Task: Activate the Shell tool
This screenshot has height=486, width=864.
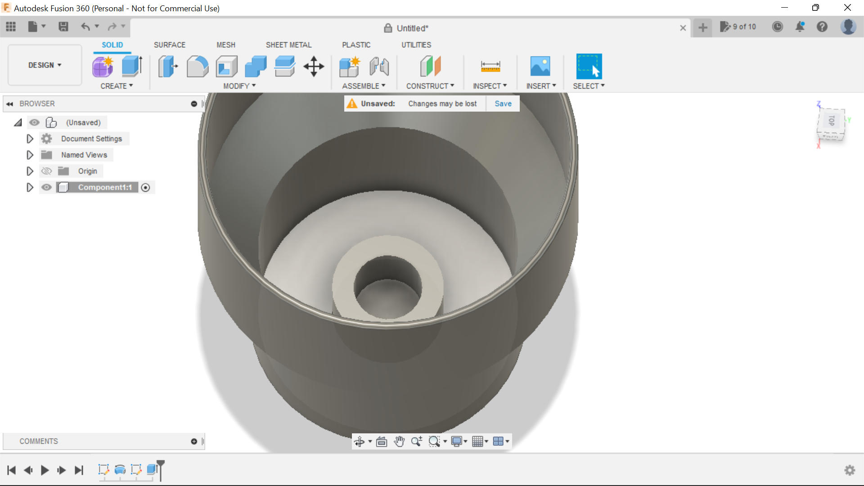Action: [x=226, y=66]
